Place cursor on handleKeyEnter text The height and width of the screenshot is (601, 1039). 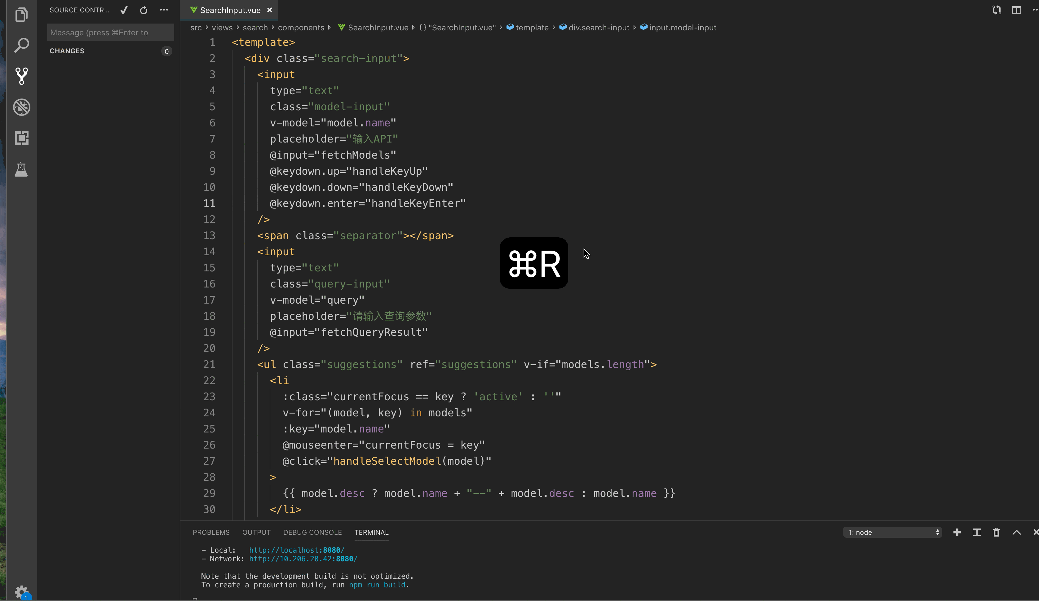(415, 203)
